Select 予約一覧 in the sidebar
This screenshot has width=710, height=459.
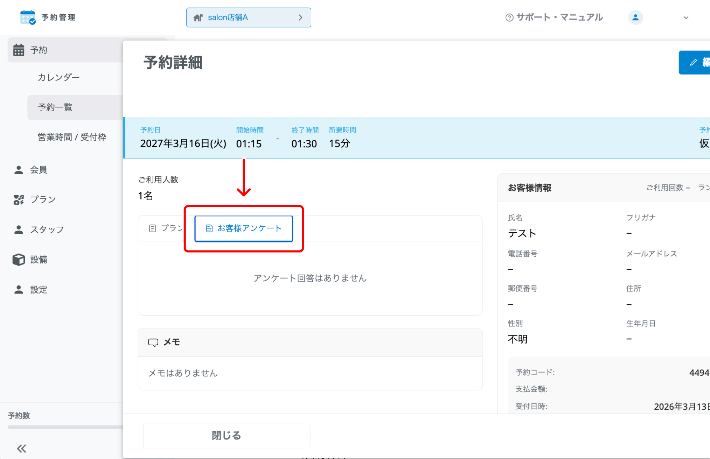(75, 107)
